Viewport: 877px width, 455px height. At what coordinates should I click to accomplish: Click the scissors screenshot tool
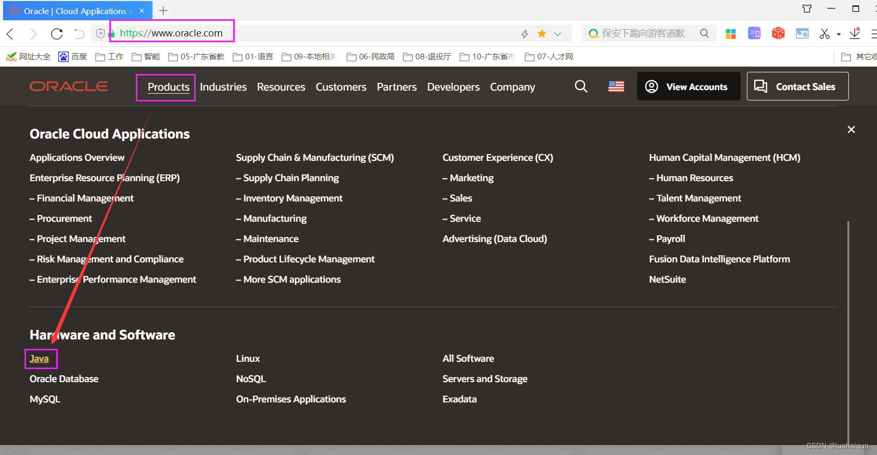click(824, 34)
